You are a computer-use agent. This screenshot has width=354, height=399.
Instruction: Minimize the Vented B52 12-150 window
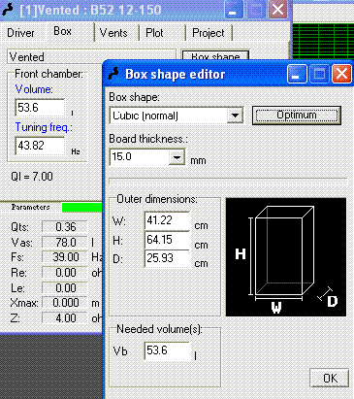pyautogui.click(x=233, y=10)
